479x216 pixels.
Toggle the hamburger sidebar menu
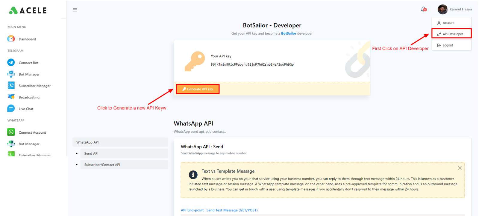click(75, 10)
